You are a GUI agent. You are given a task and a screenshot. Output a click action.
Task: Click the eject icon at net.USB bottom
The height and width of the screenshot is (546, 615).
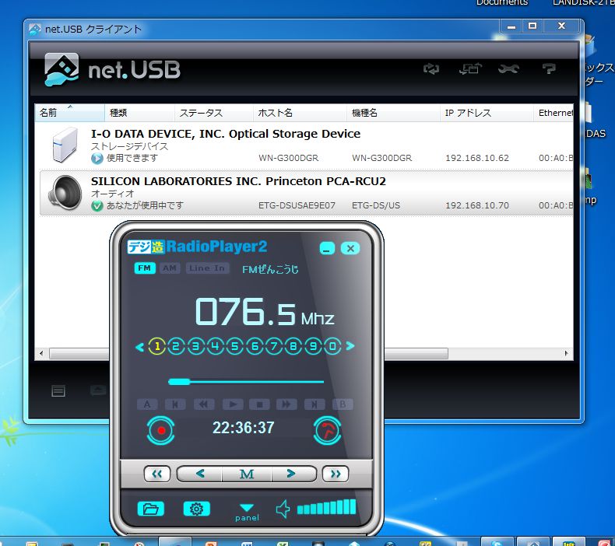tap(97, 390)
